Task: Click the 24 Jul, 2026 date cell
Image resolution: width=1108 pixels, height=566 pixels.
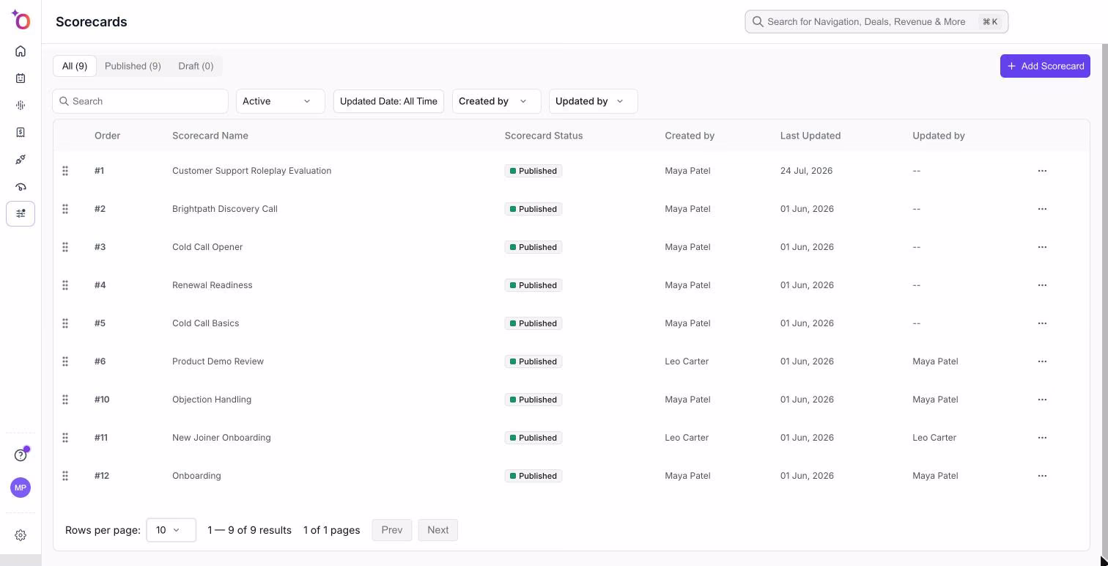Action: [x=806, y=171]
